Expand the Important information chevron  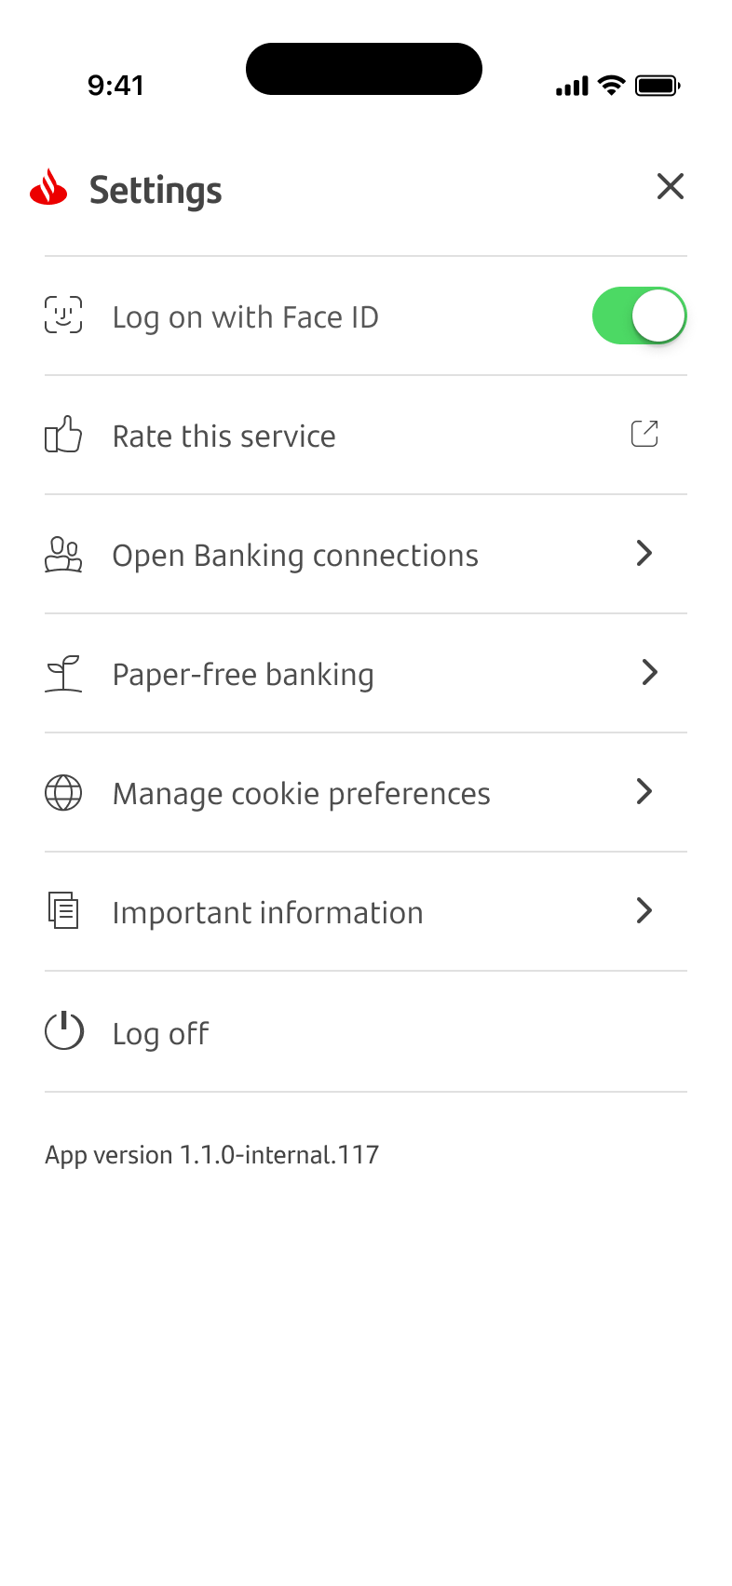point(644,910)
